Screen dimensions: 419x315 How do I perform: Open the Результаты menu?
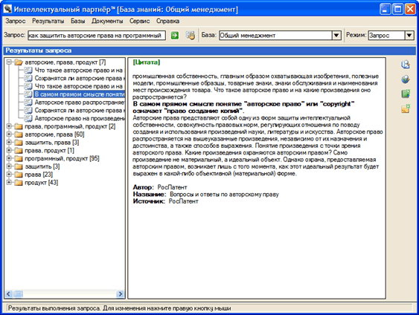point(48,21)
